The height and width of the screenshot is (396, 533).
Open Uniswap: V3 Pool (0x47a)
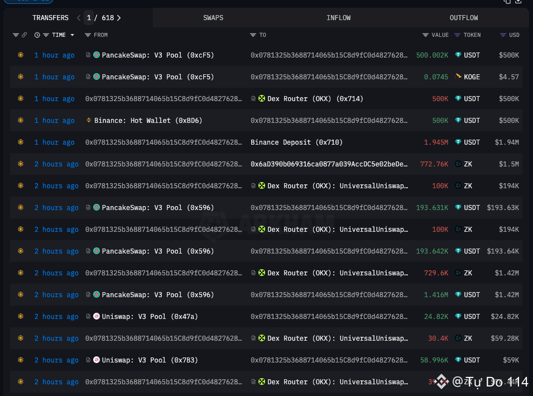[150, 316]
